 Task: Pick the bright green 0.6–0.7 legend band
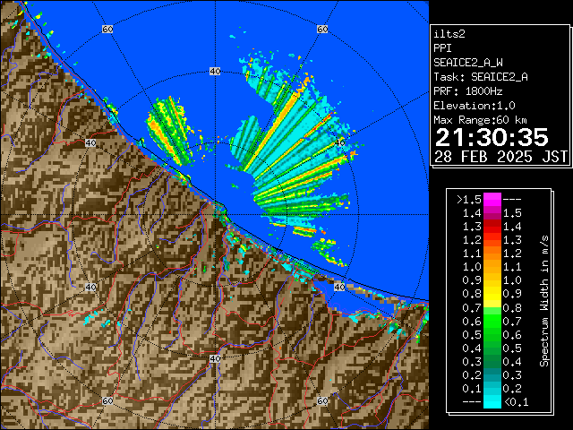coord(492,321)
